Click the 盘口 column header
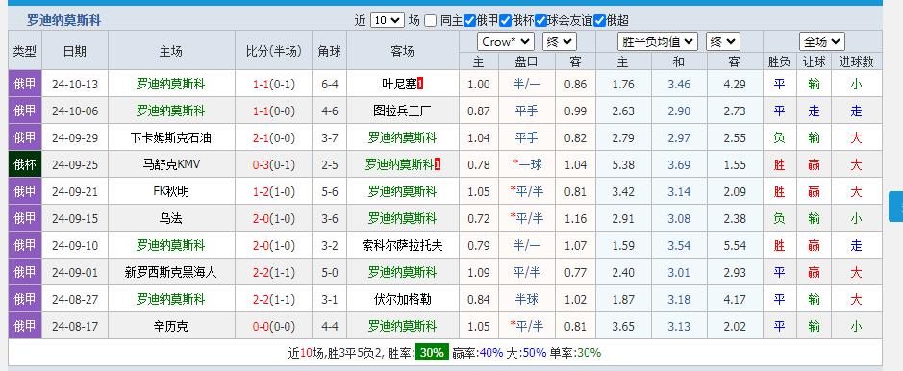 point(526,62)
